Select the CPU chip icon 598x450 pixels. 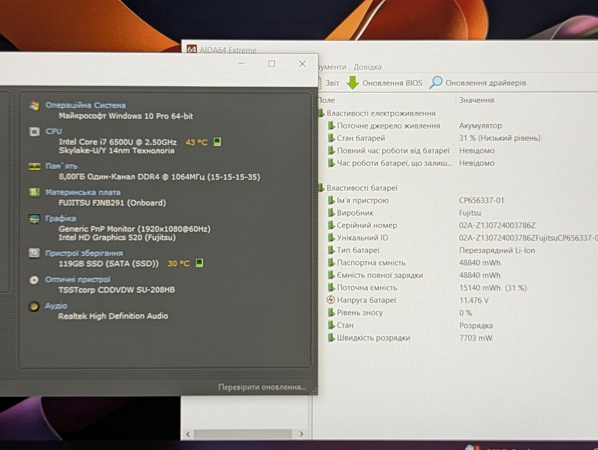pos(35,132)
